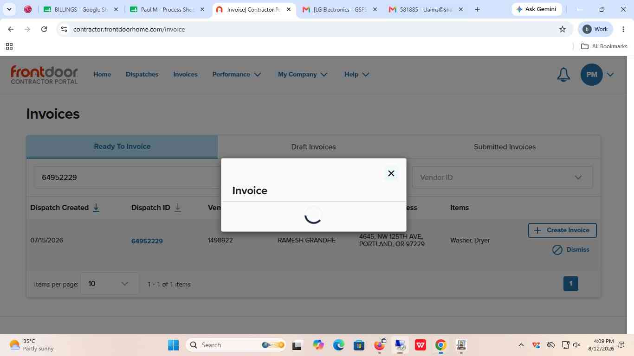Viewport: 634px width, 356px height.
Task: Reload the page
Action: click(44, 29)
